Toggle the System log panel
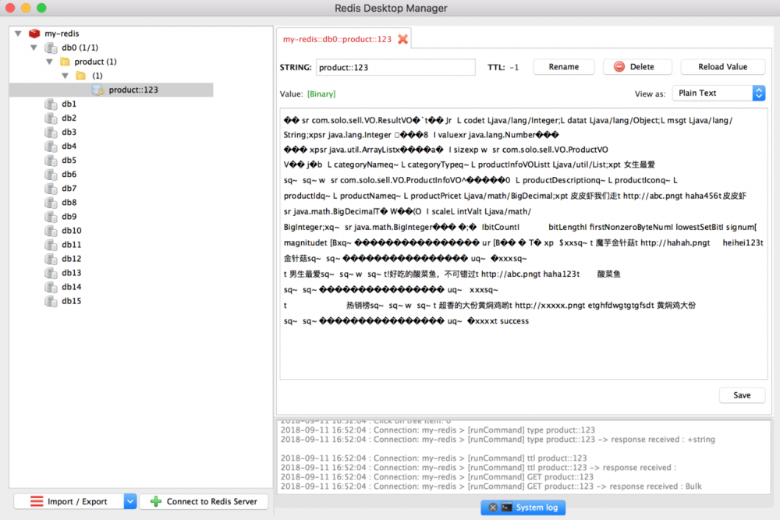This screenshot has width=780, height=520. click(x=530, y=508)
